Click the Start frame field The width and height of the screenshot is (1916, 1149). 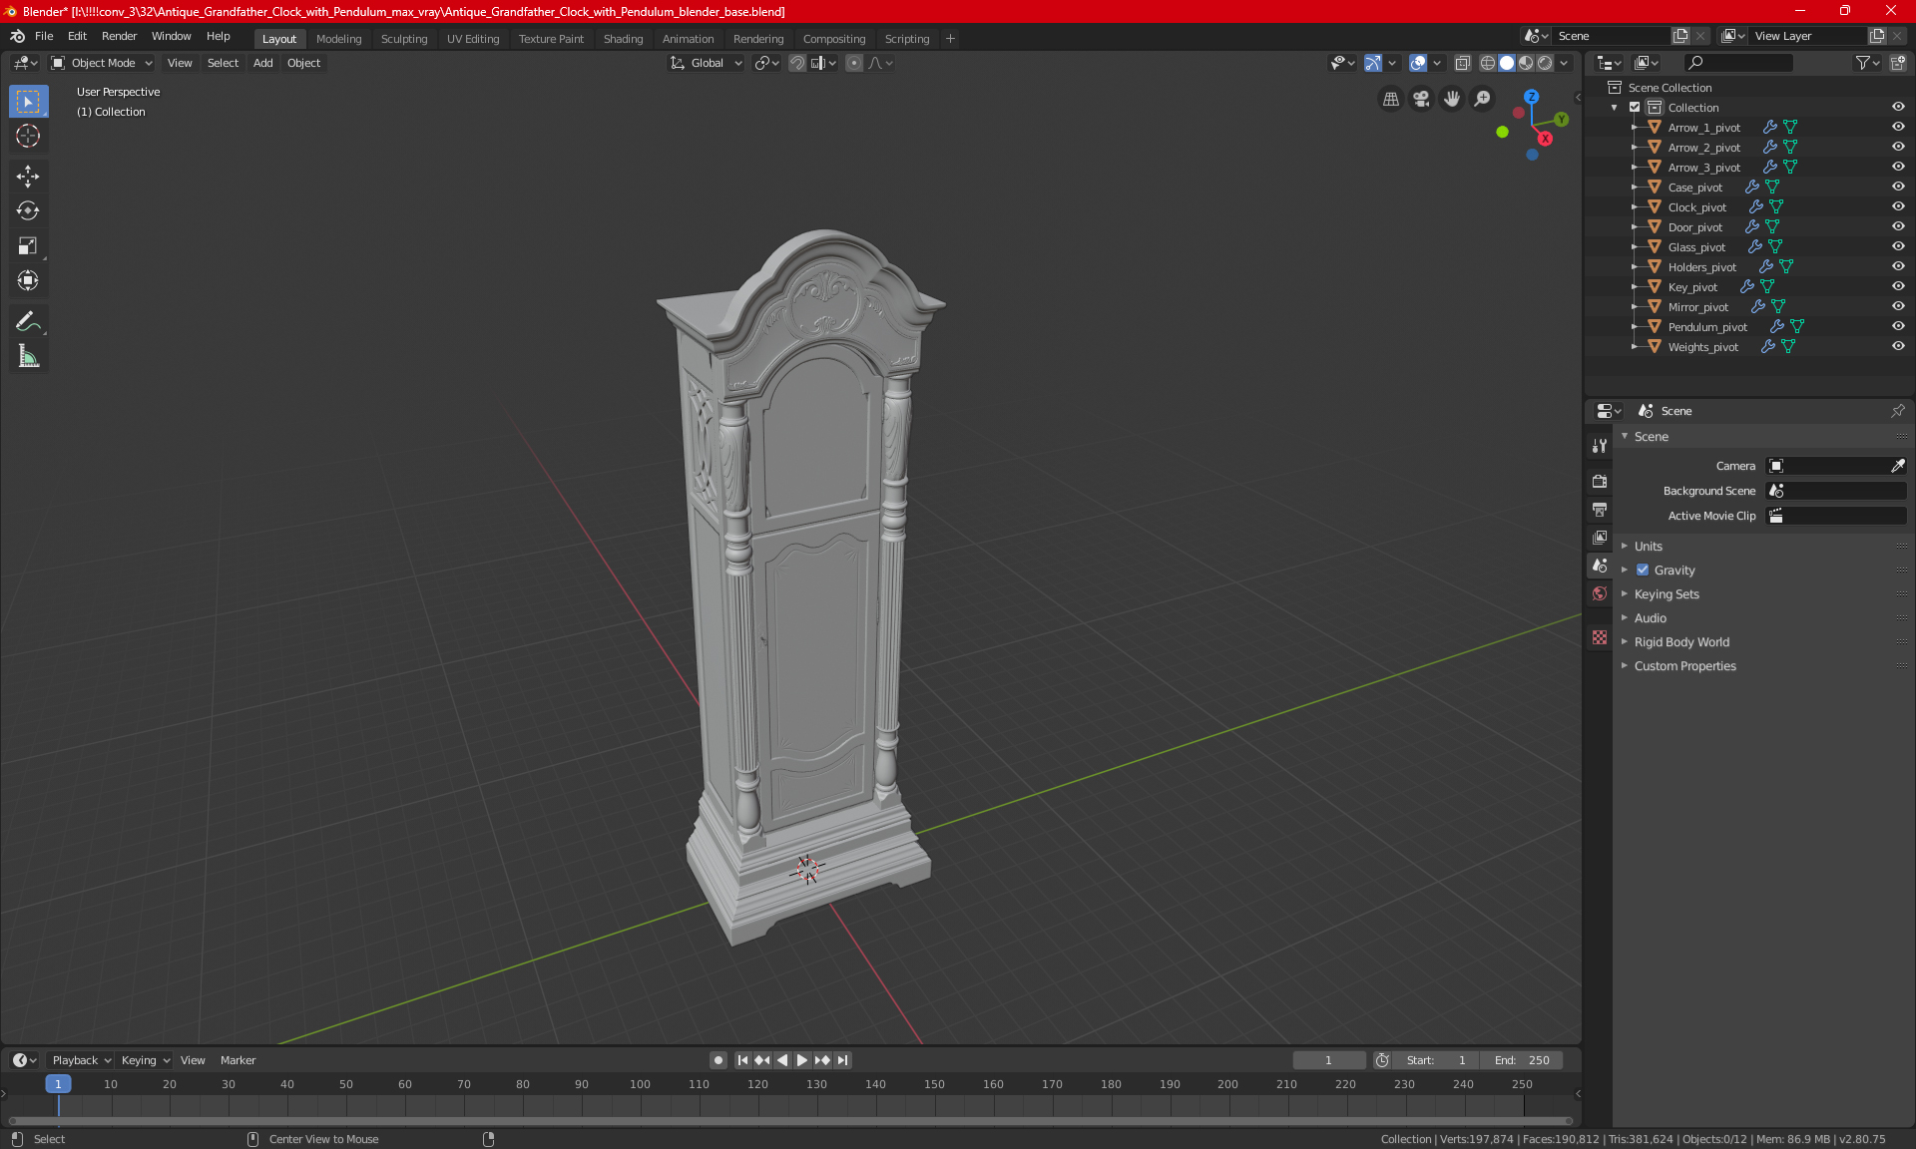pyautogui.click(x=1436, y=1060)
